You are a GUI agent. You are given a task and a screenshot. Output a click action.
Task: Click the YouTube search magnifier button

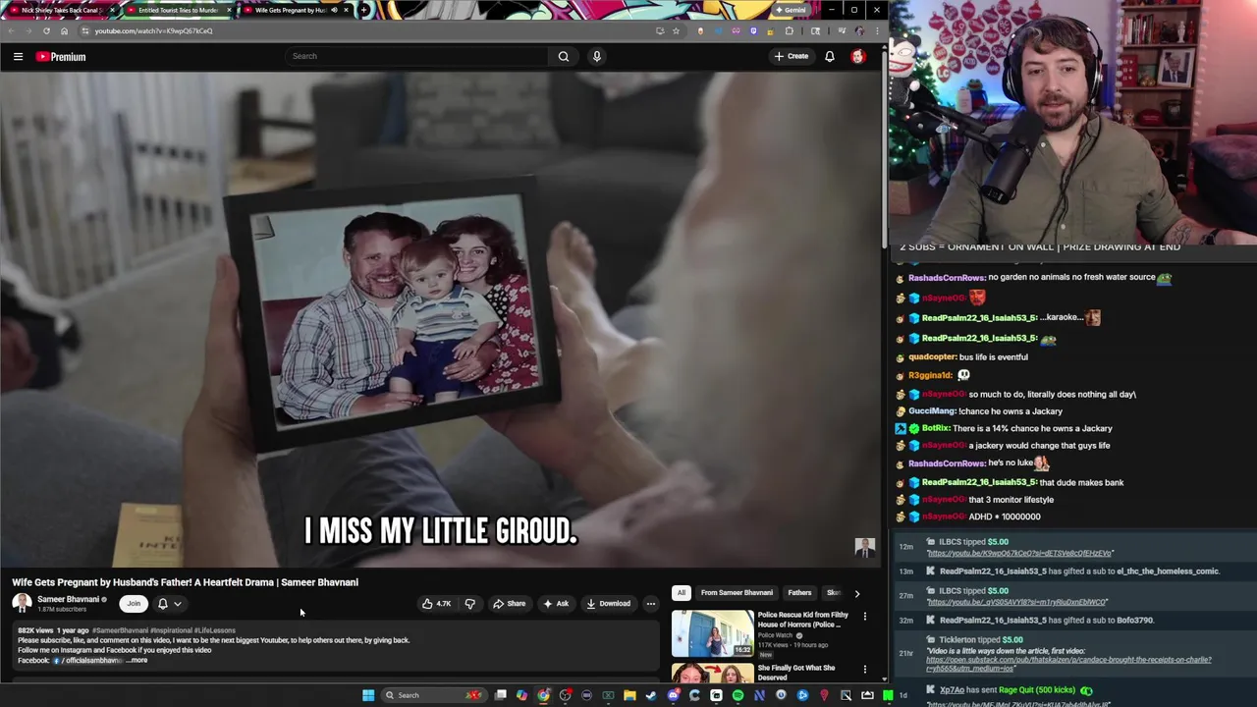pyautogui.click(x=564, y=56)
